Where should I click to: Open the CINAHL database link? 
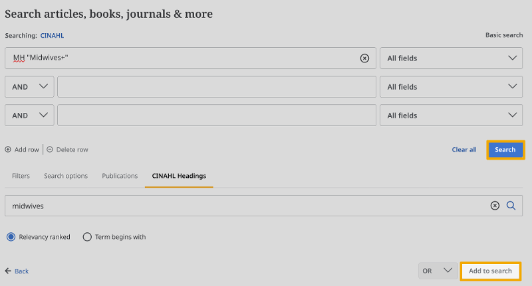pyautogui.click(x=52, y=36)
